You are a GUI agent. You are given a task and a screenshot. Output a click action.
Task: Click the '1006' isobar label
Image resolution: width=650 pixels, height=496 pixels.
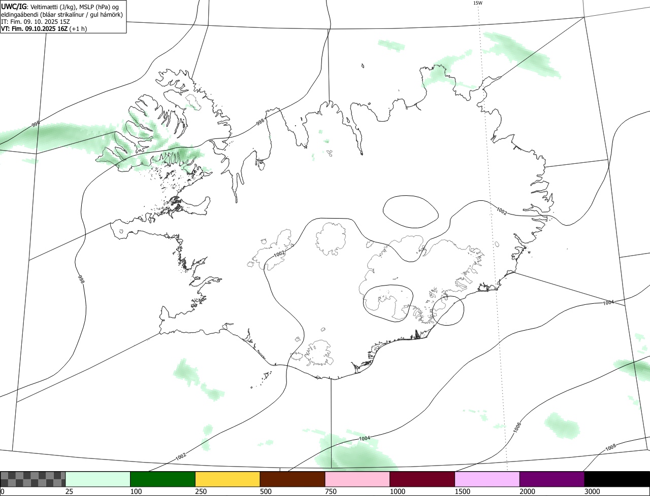pos(517,427)
